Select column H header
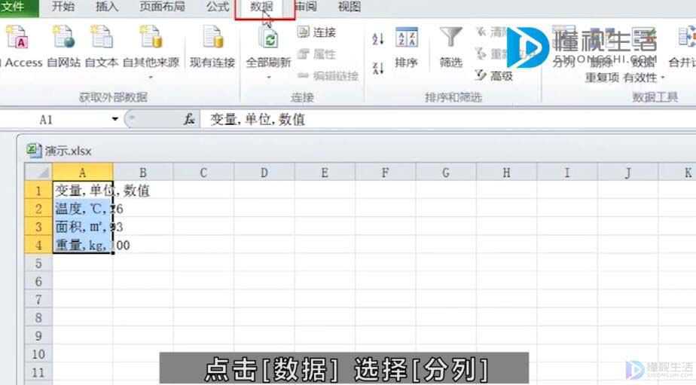The width and height of the screenshot is (696, 385). pyautogui.click(x=506, y=172)
